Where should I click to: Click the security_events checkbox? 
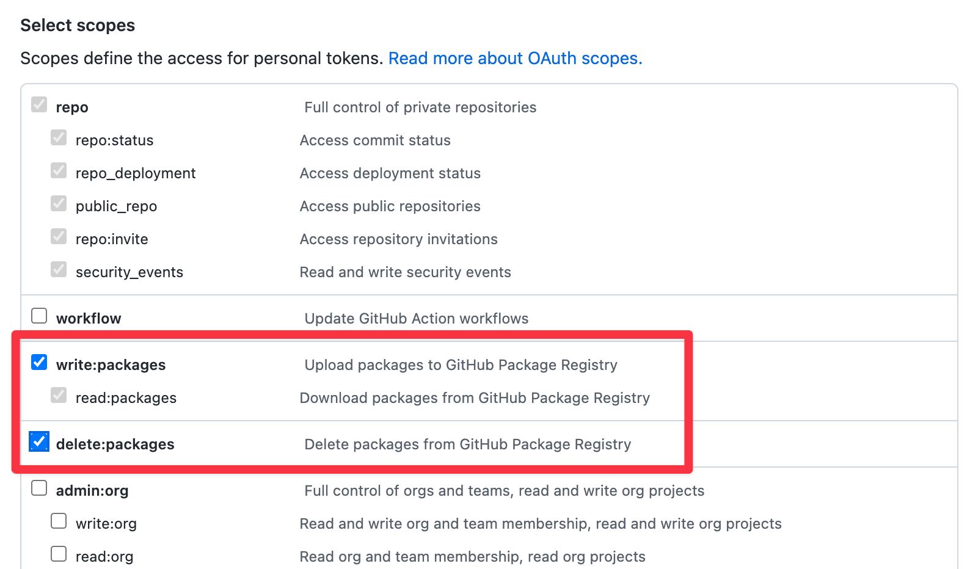pos(59,269)
